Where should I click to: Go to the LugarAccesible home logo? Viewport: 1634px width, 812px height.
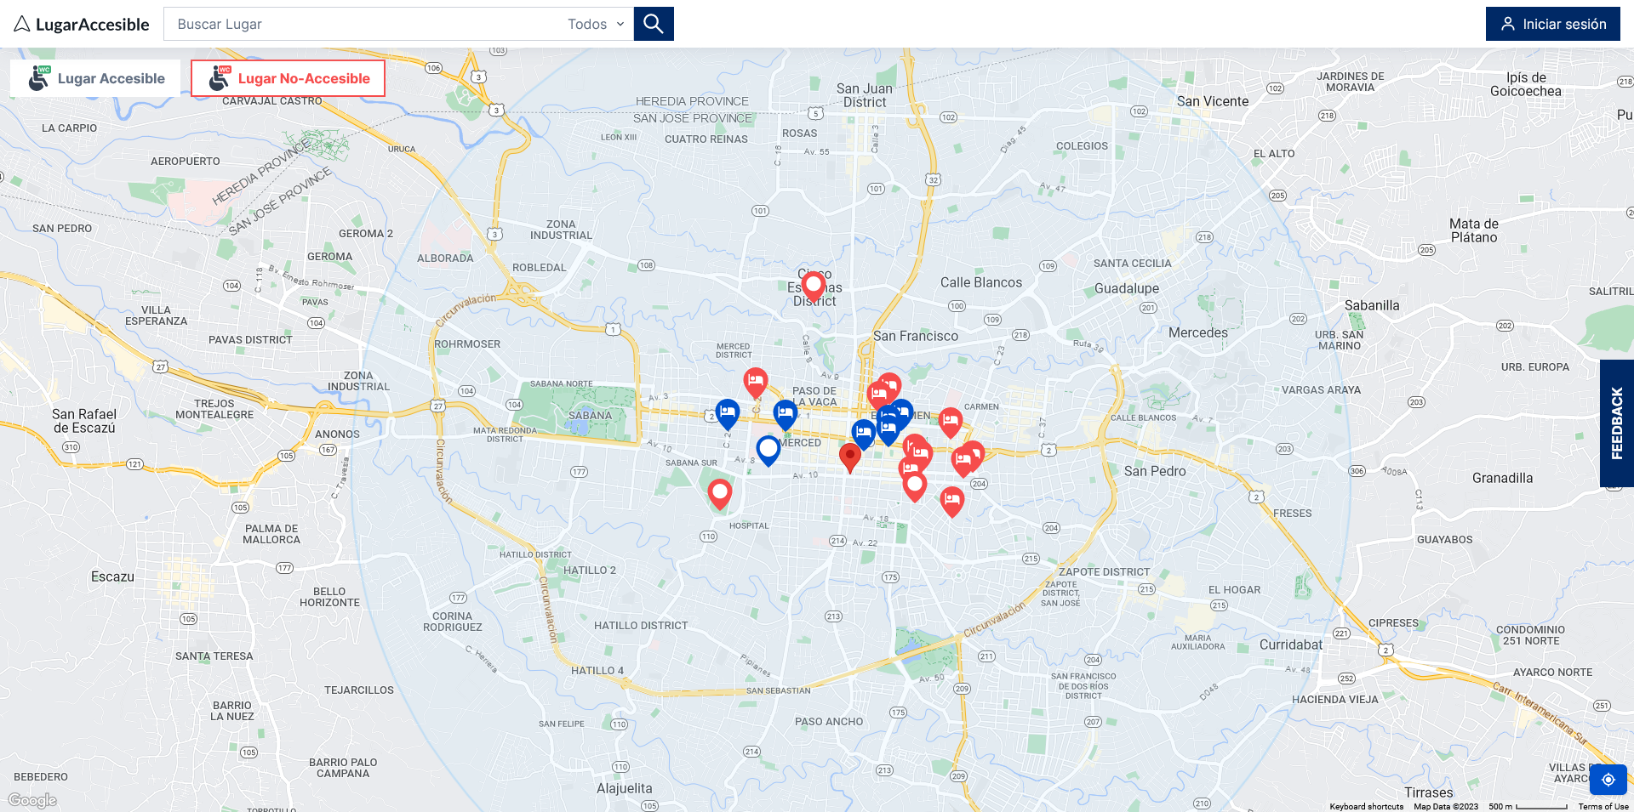click(82, 24)
